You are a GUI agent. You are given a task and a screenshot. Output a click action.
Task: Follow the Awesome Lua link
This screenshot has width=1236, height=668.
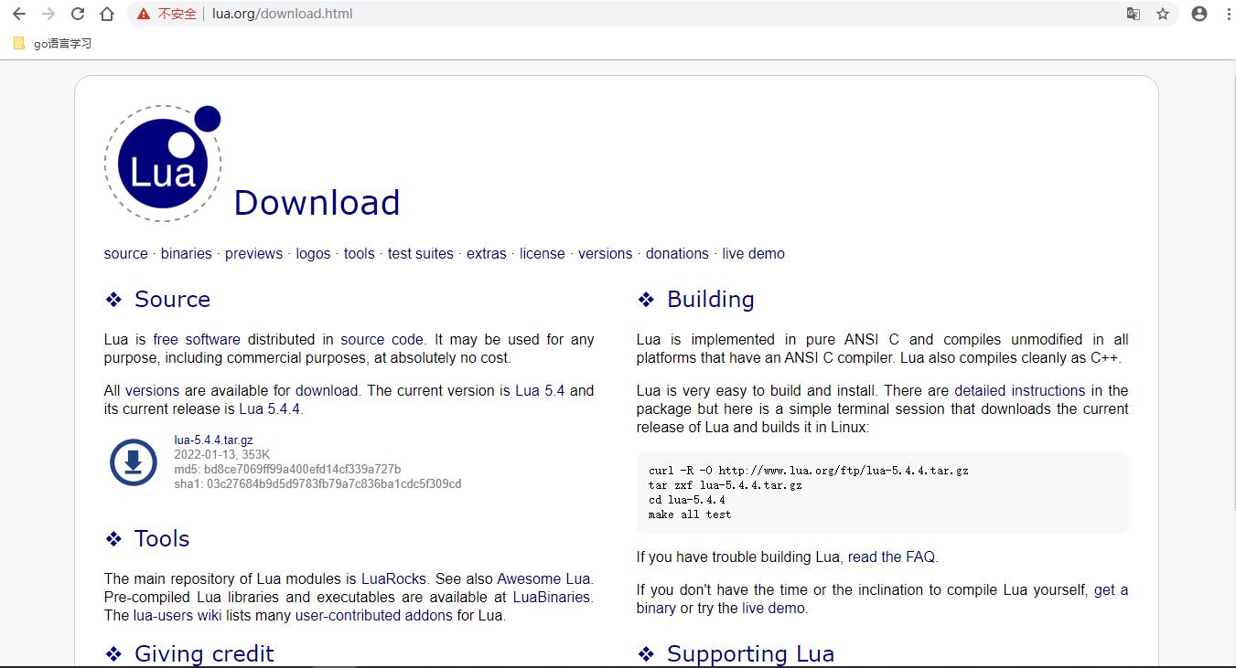[x=543, y=578]
